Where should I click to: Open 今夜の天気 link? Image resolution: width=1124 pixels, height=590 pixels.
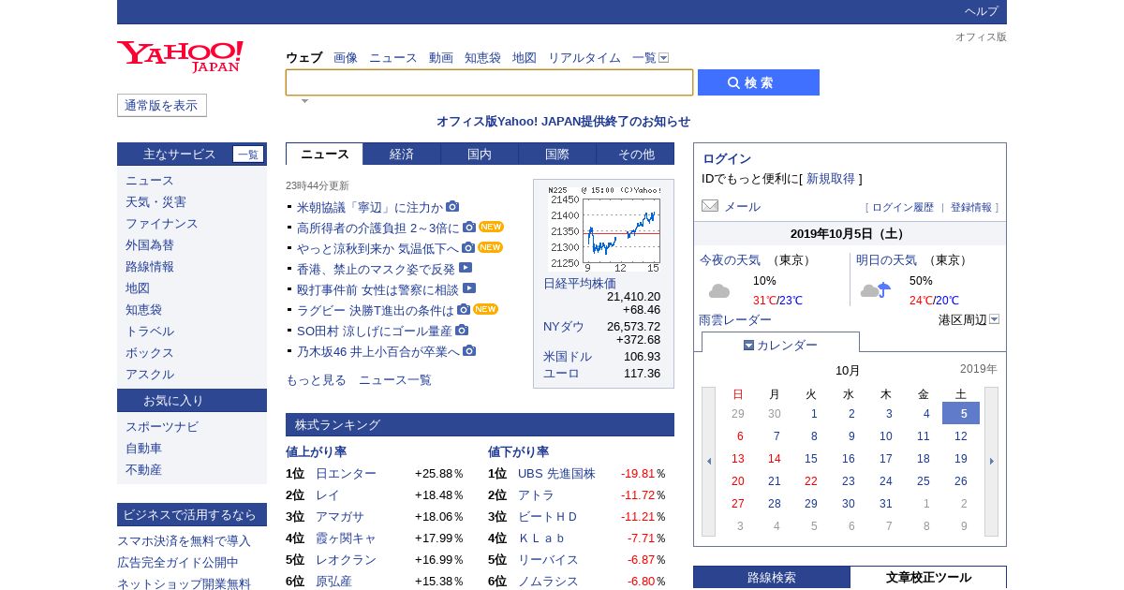[x=730, y=260]
